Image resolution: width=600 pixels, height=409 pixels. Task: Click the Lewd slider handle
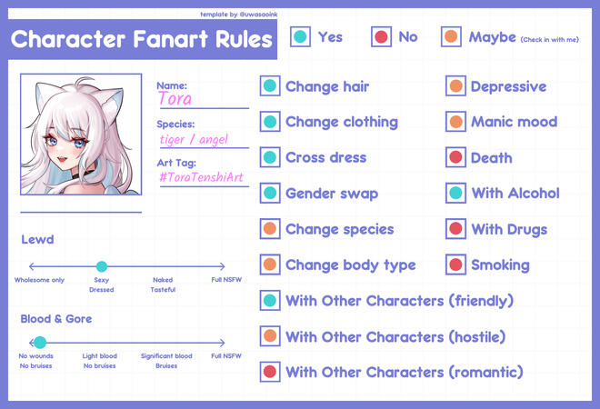point(101,266)
